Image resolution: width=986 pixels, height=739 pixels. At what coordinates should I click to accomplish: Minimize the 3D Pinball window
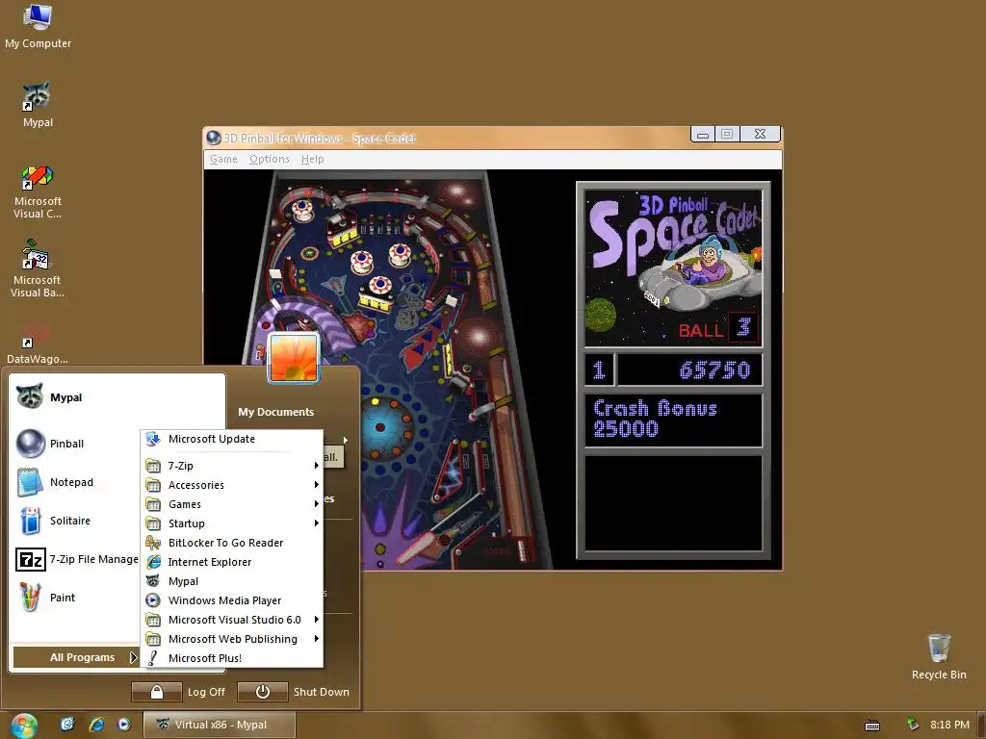tap(702, 134)
